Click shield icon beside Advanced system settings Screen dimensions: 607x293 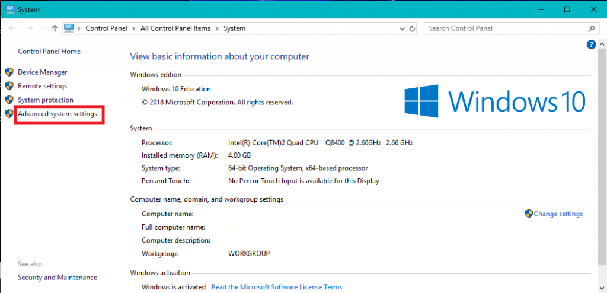point(9,113)
